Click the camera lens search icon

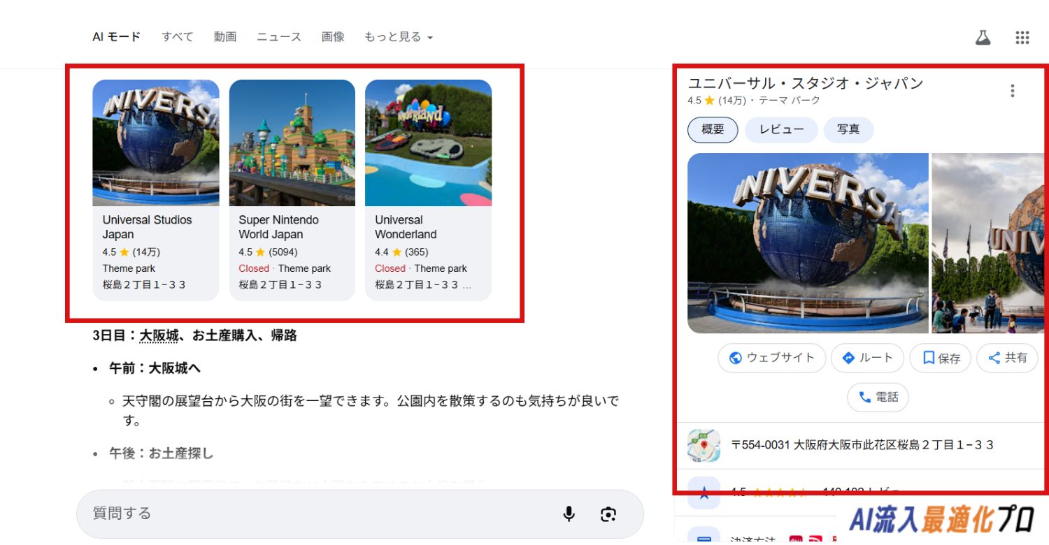coord(608,514)
